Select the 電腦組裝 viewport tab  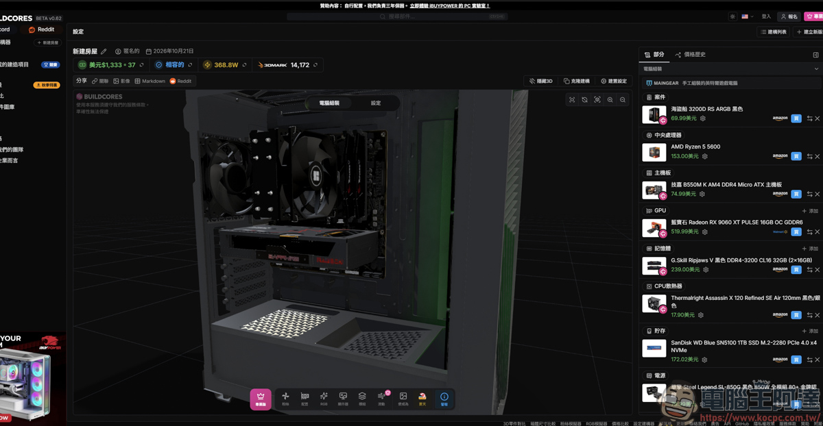329,103
